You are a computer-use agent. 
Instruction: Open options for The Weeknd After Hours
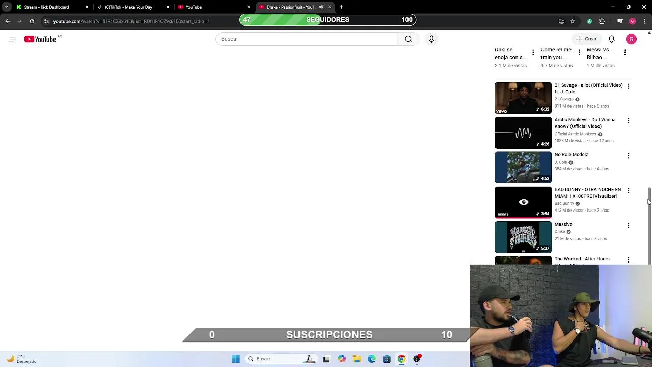click(628, 260)
